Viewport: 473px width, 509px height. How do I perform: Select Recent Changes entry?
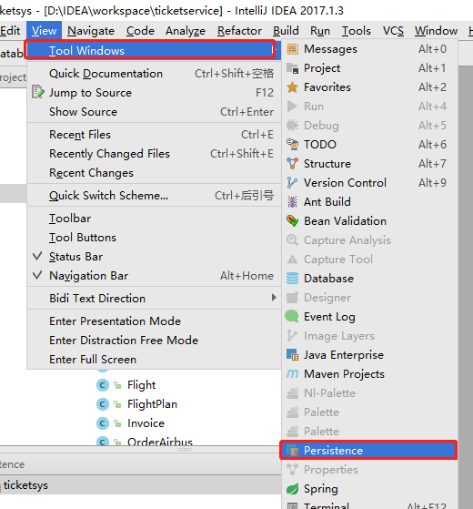click(154, 173)
